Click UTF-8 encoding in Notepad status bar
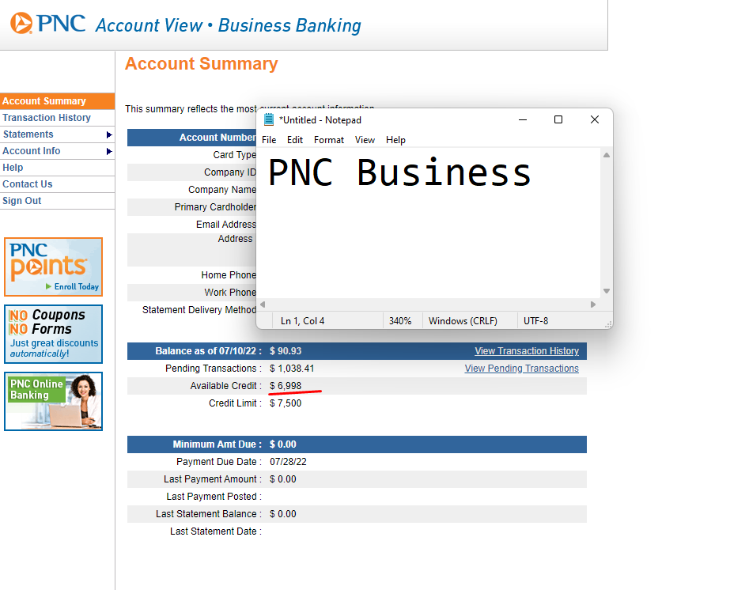Viewport: 730px width, 590px height. 536,321
